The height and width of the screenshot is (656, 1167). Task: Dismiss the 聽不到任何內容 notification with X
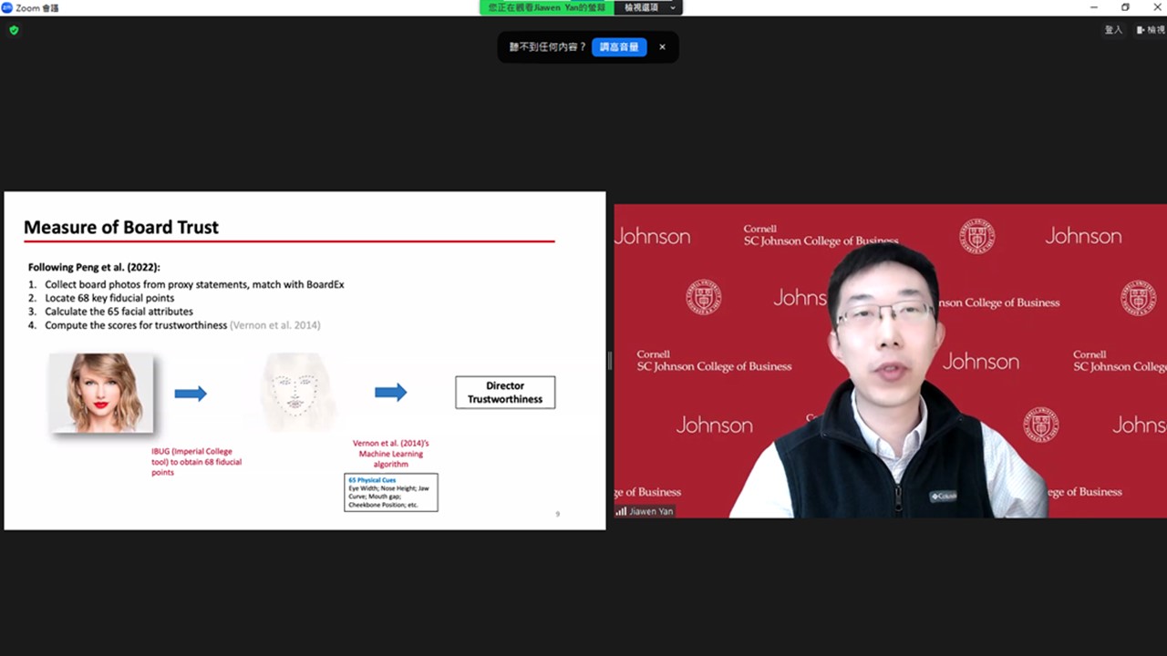point(662,46)
